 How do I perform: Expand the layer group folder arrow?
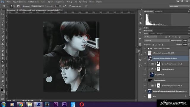point(148,48)
